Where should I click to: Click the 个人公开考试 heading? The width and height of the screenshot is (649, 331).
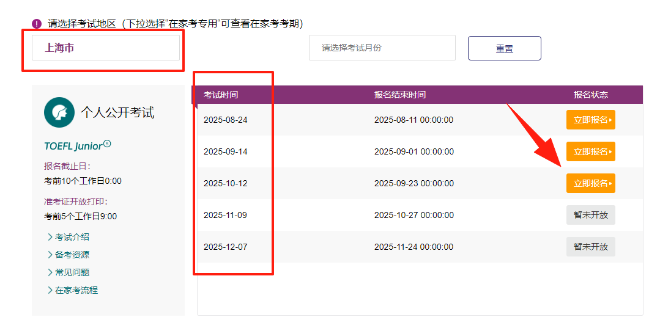(117, 112)
